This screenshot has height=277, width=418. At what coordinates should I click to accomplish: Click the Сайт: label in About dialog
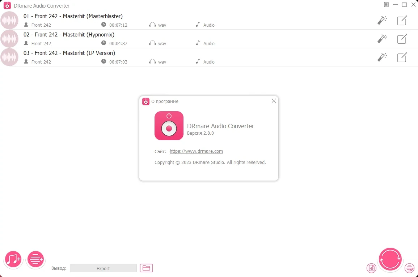(x=160, y=151)
